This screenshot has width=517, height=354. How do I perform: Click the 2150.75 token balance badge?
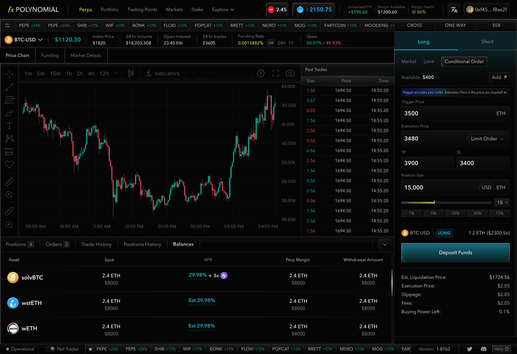314,10
